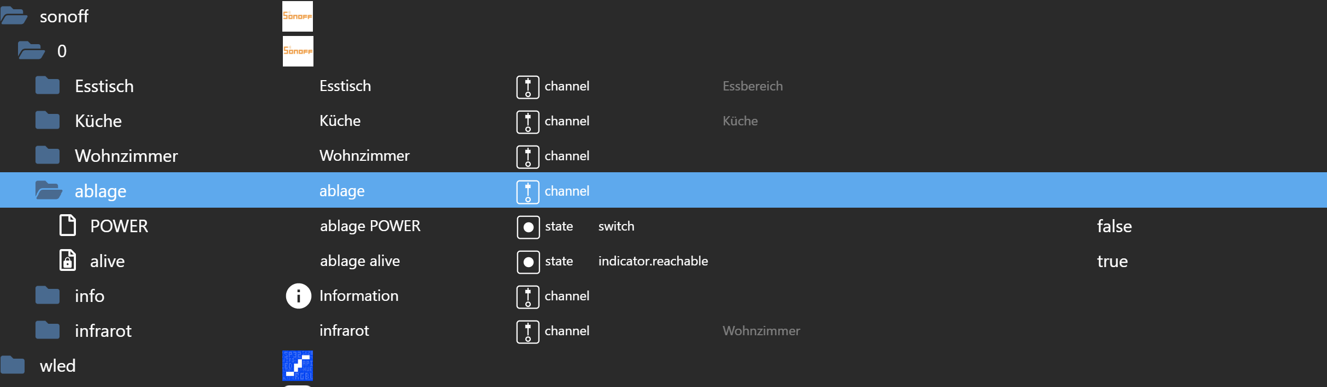The image size is (1327, 387).
Task: Click the alive state value true
Action: coord(1112,261)
